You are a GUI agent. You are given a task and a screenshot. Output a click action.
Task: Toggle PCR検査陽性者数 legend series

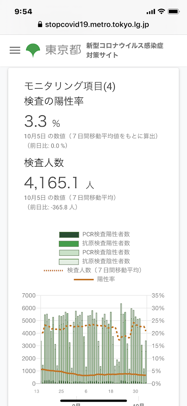94,235
